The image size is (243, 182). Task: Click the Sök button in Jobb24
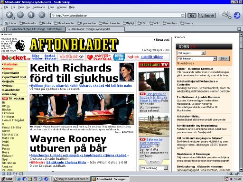click(224, 59)
